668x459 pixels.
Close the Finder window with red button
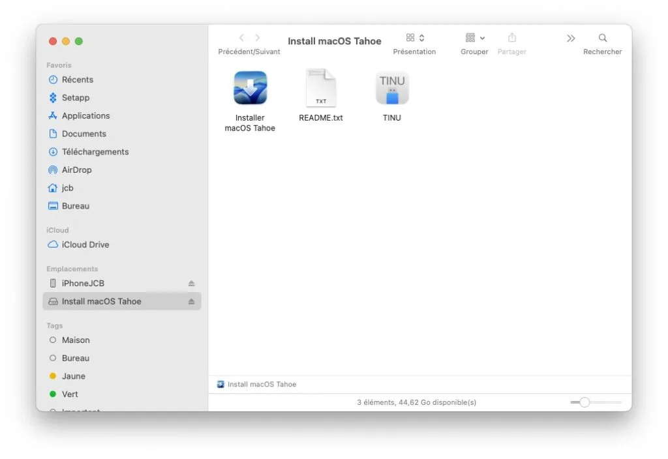(53, 41)
